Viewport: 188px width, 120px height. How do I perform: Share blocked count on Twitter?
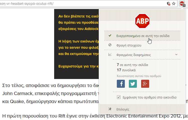click(x=133, y=84)
